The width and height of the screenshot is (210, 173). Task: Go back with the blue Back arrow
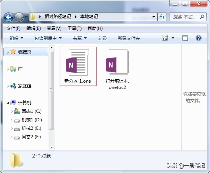pos(8,17)
